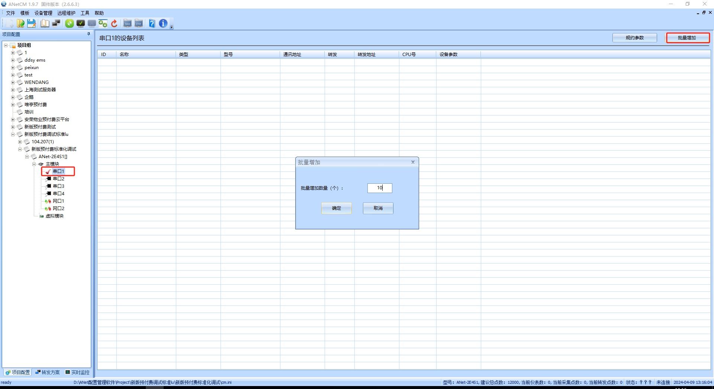This screenshot has height=389, width=714.
Task: Click the 批量增加数量 input field
Action: click(379, 188)
